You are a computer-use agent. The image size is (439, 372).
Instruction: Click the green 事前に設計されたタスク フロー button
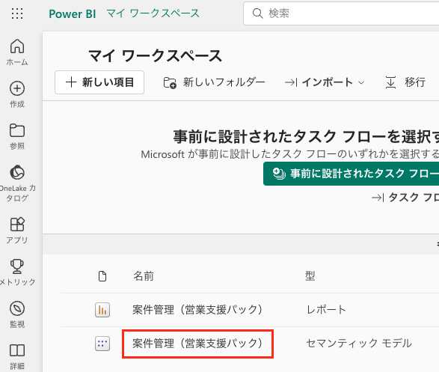click(x=351, y=174)
